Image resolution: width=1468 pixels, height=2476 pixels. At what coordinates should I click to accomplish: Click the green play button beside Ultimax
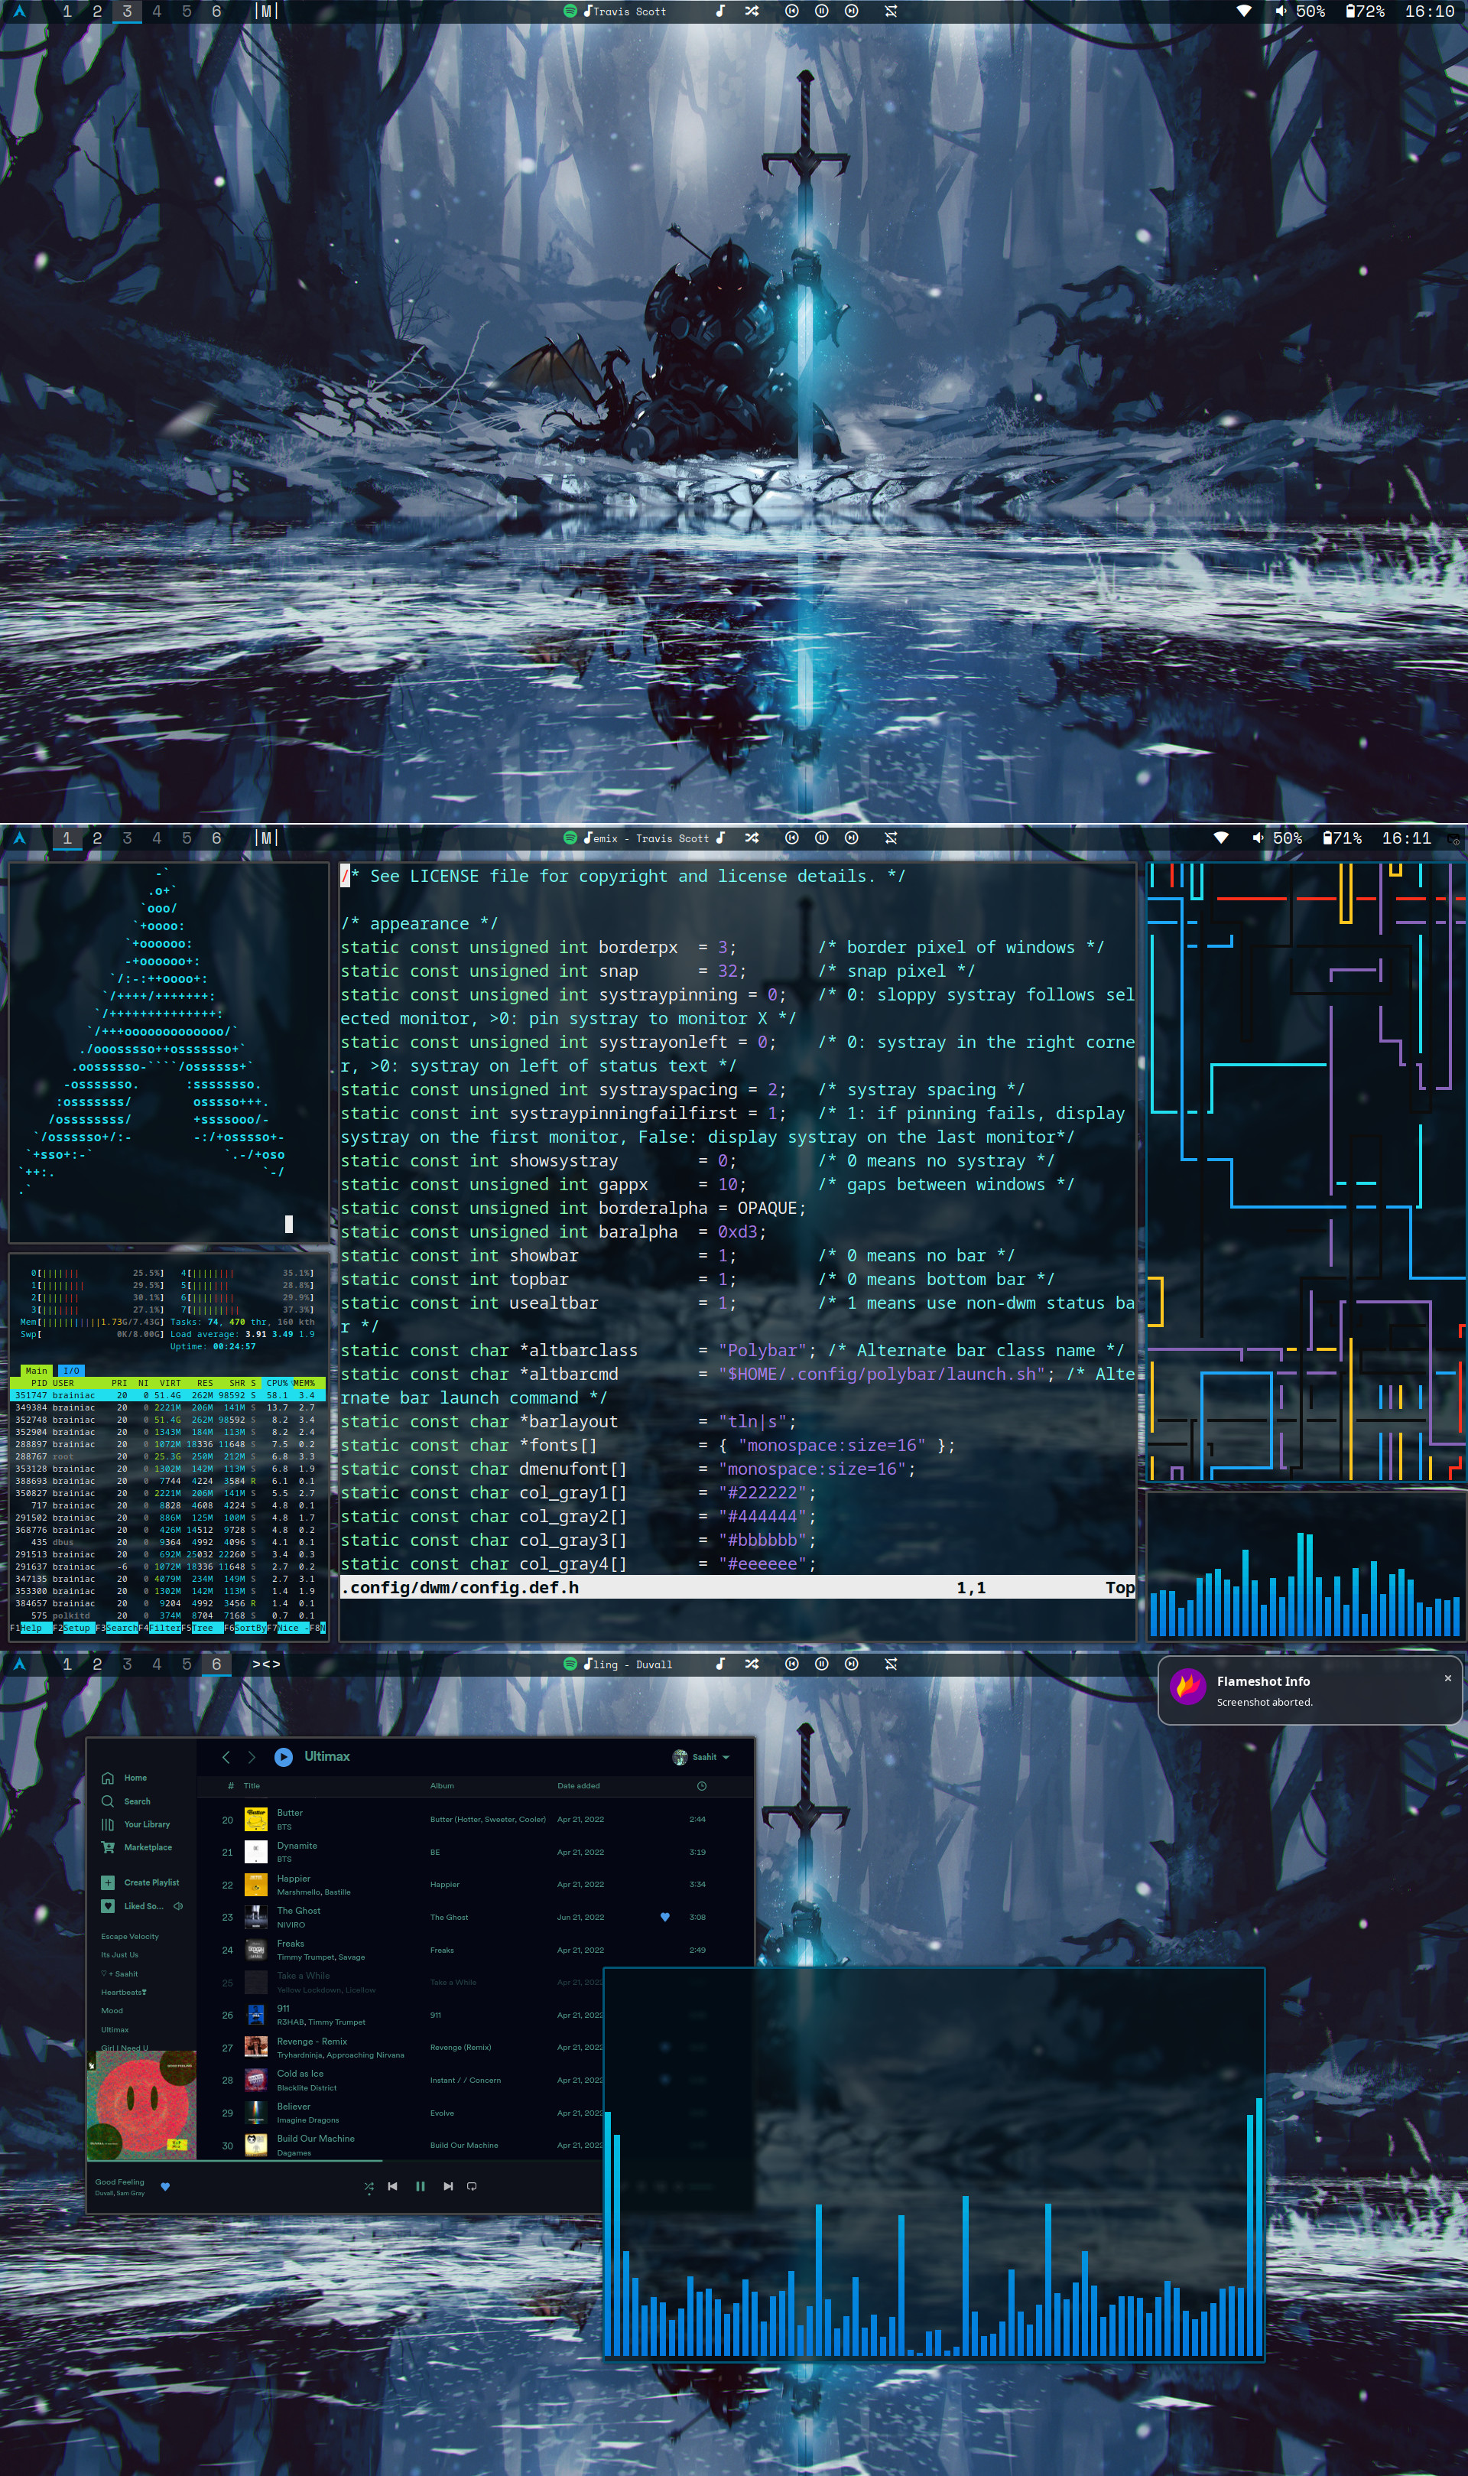click(284, 1756)
